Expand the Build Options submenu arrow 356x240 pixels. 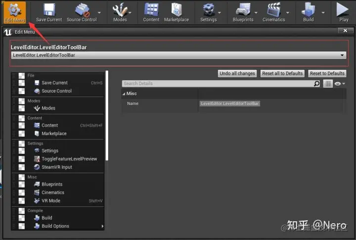pos(102,226)
